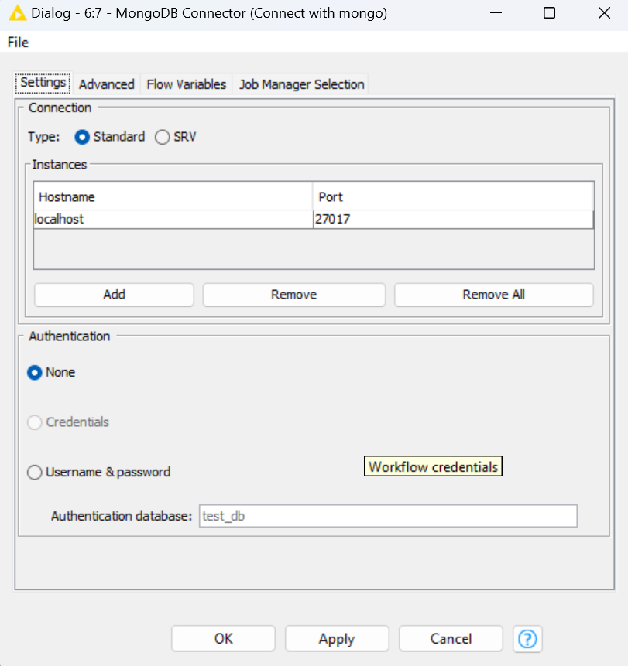Click the Apply button
The image size is (628, 666).
(x=337, y=638)
